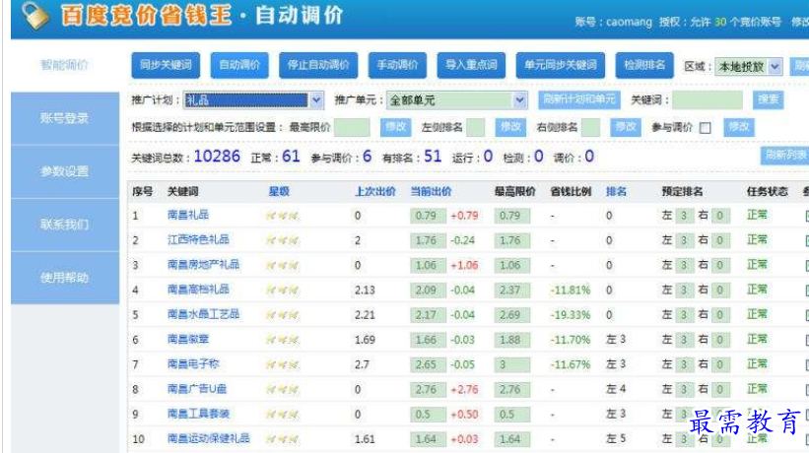Sort by the 上次出价 column header
Image resolution: width=809 pixels, height=453 pixels.
click(375, 192)
